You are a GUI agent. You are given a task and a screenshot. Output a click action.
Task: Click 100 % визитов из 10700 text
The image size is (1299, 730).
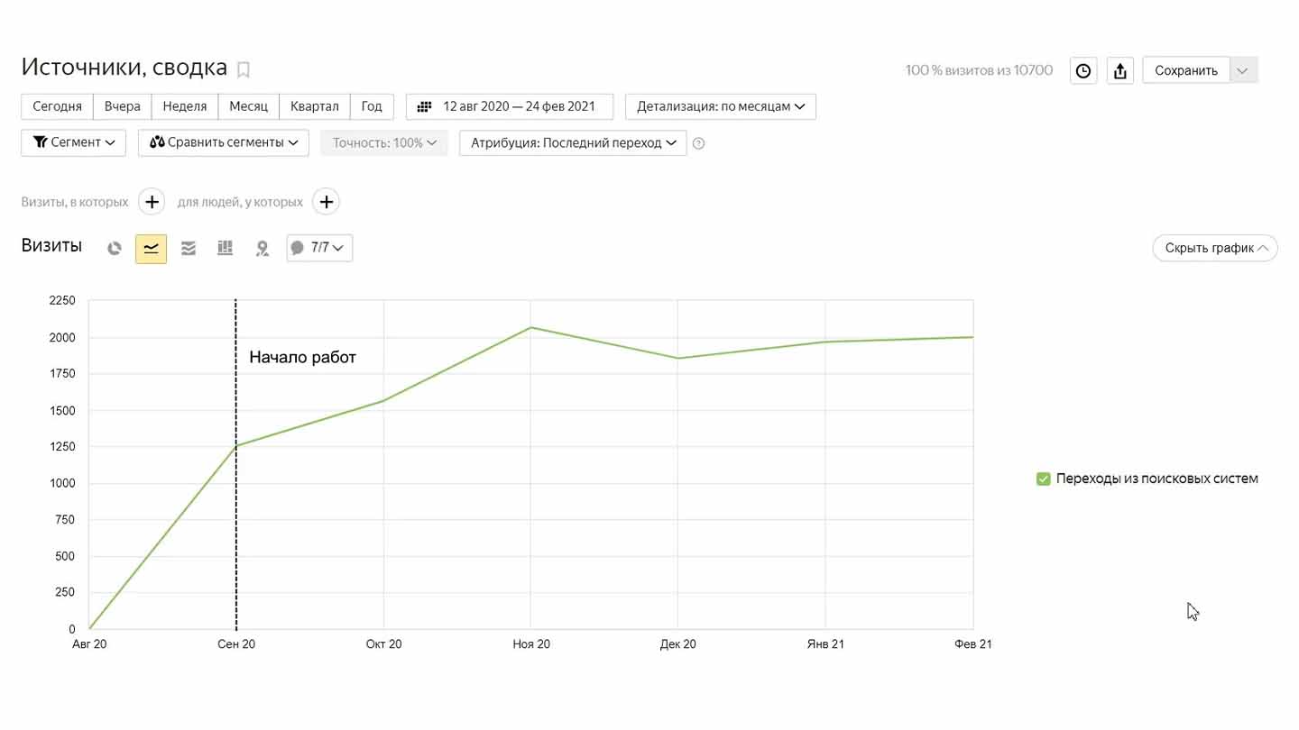pos(979,70)
